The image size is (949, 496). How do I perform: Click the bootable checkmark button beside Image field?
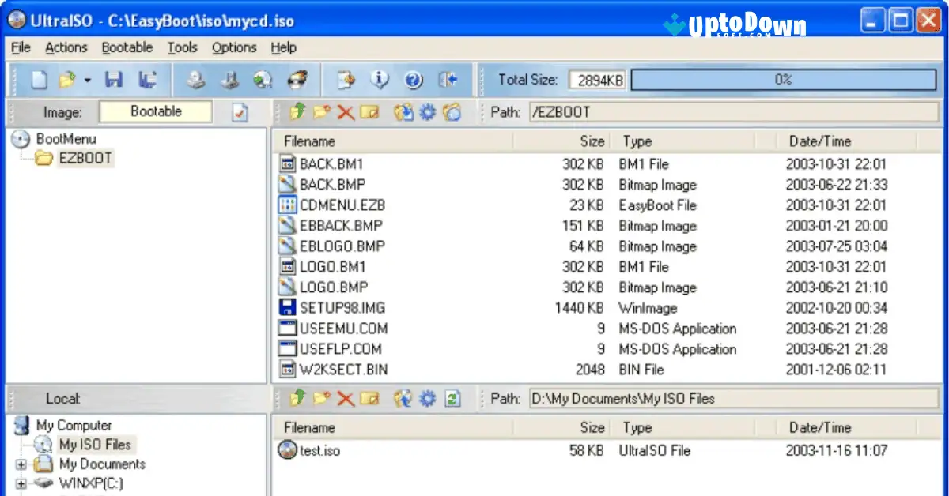pyautogui.click(x=242, y=112)
